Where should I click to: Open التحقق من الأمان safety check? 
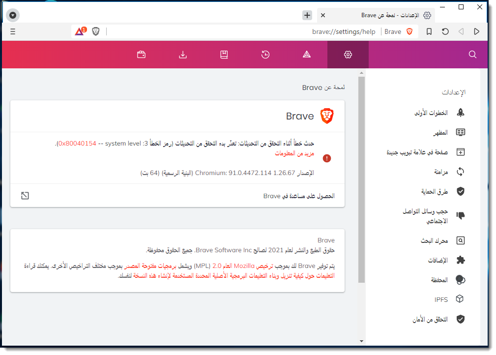439,319
